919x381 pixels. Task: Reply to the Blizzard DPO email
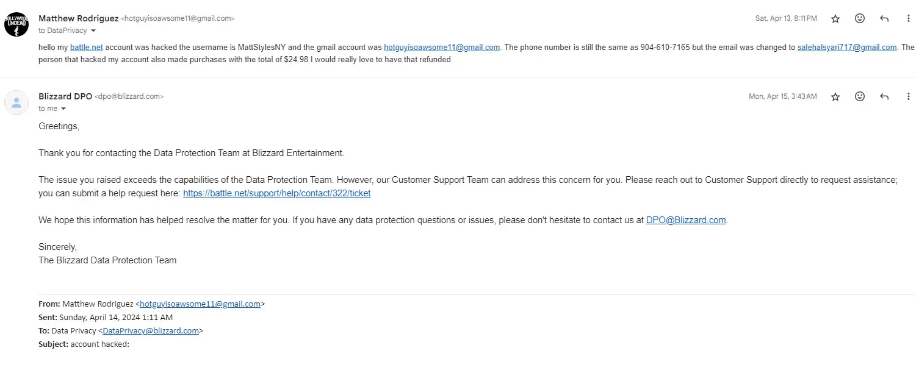(884, 97)
